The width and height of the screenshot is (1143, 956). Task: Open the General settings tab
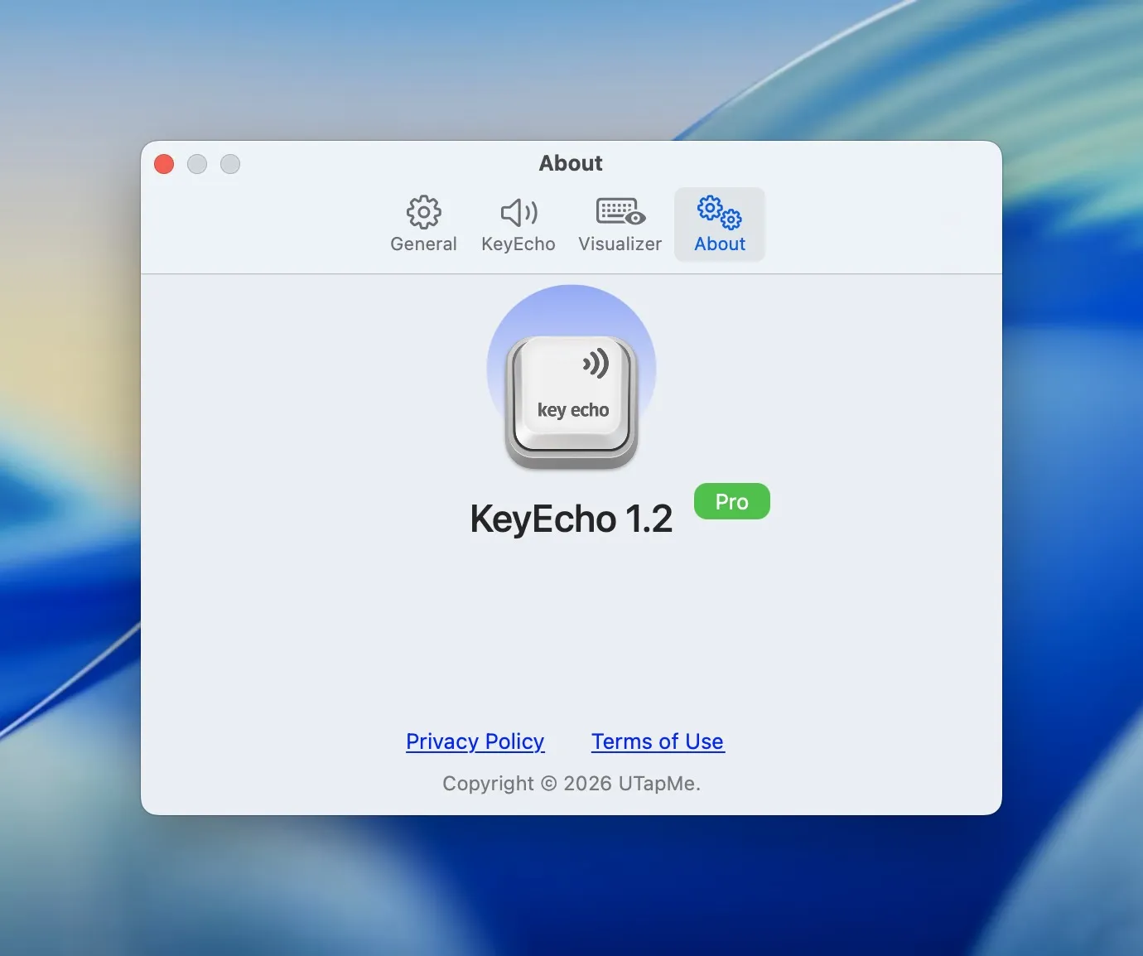(x=423, y=225)
